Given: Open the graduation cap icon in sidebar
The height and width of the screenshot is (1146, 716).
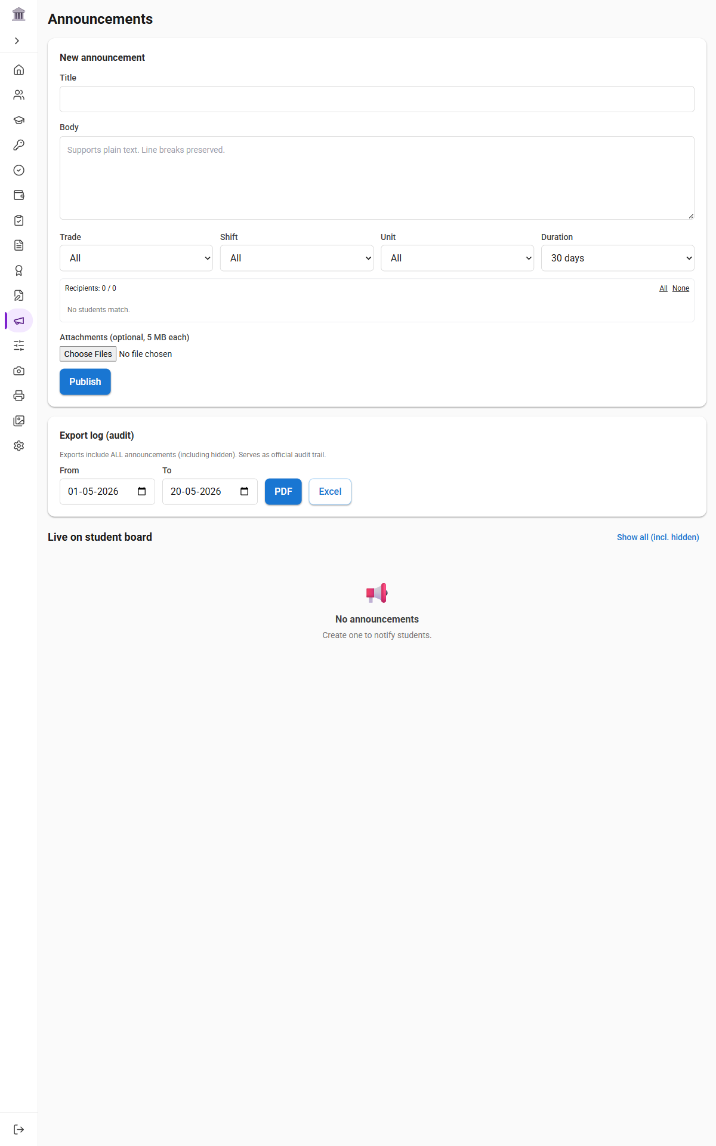Looking at the screenshot, I should point(19,120).
